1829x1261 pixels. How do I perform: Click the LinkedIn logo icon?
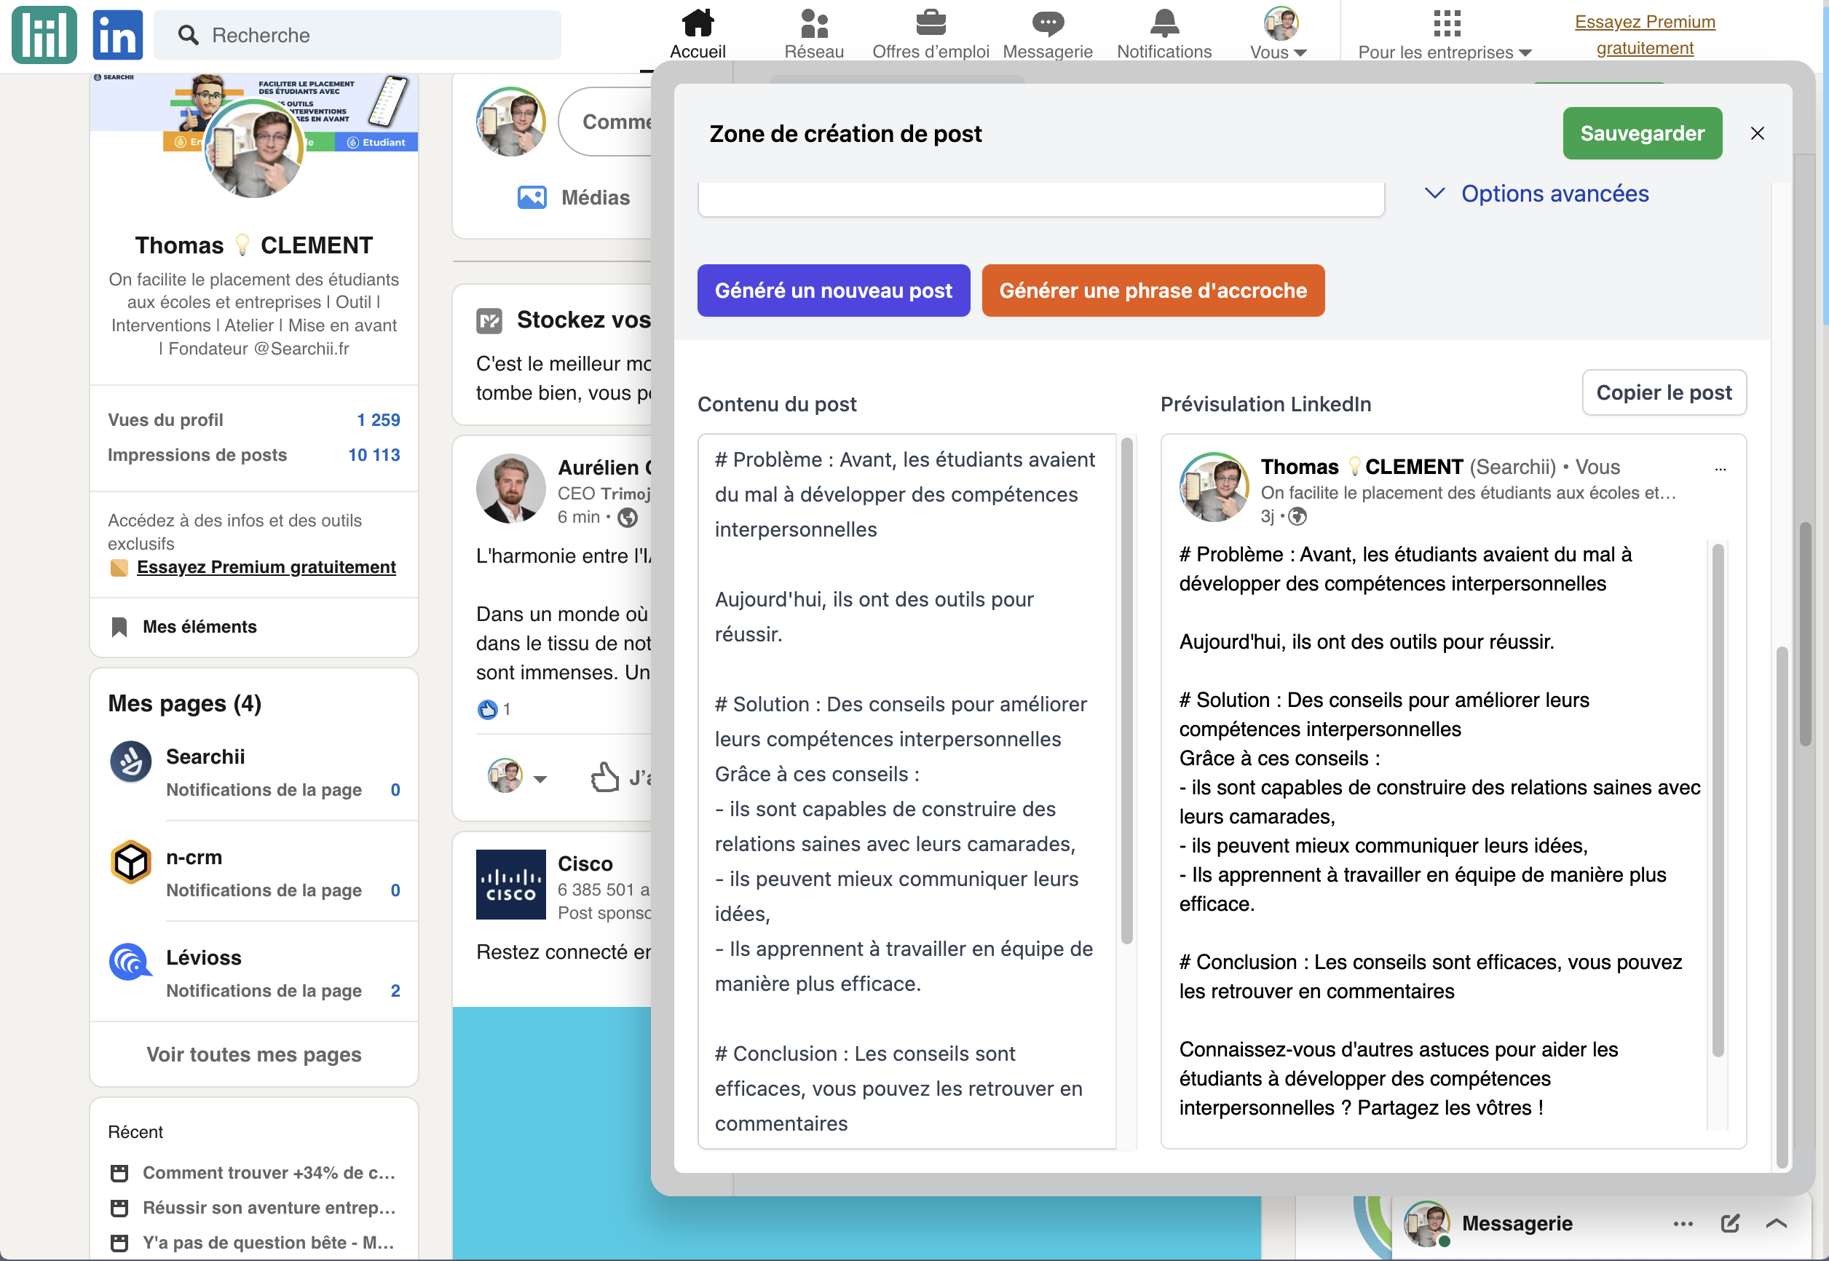pyautogui.click(x=118, y=35)
